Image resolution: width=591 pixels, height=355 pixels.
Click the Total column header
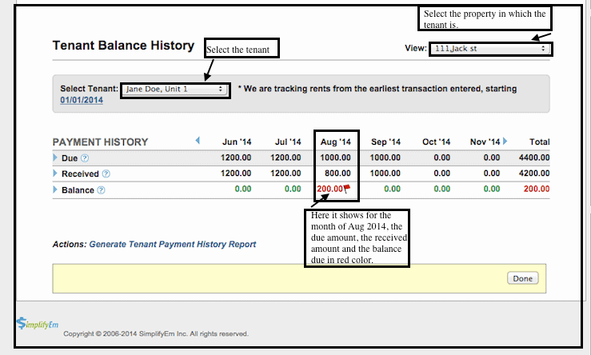540,142
